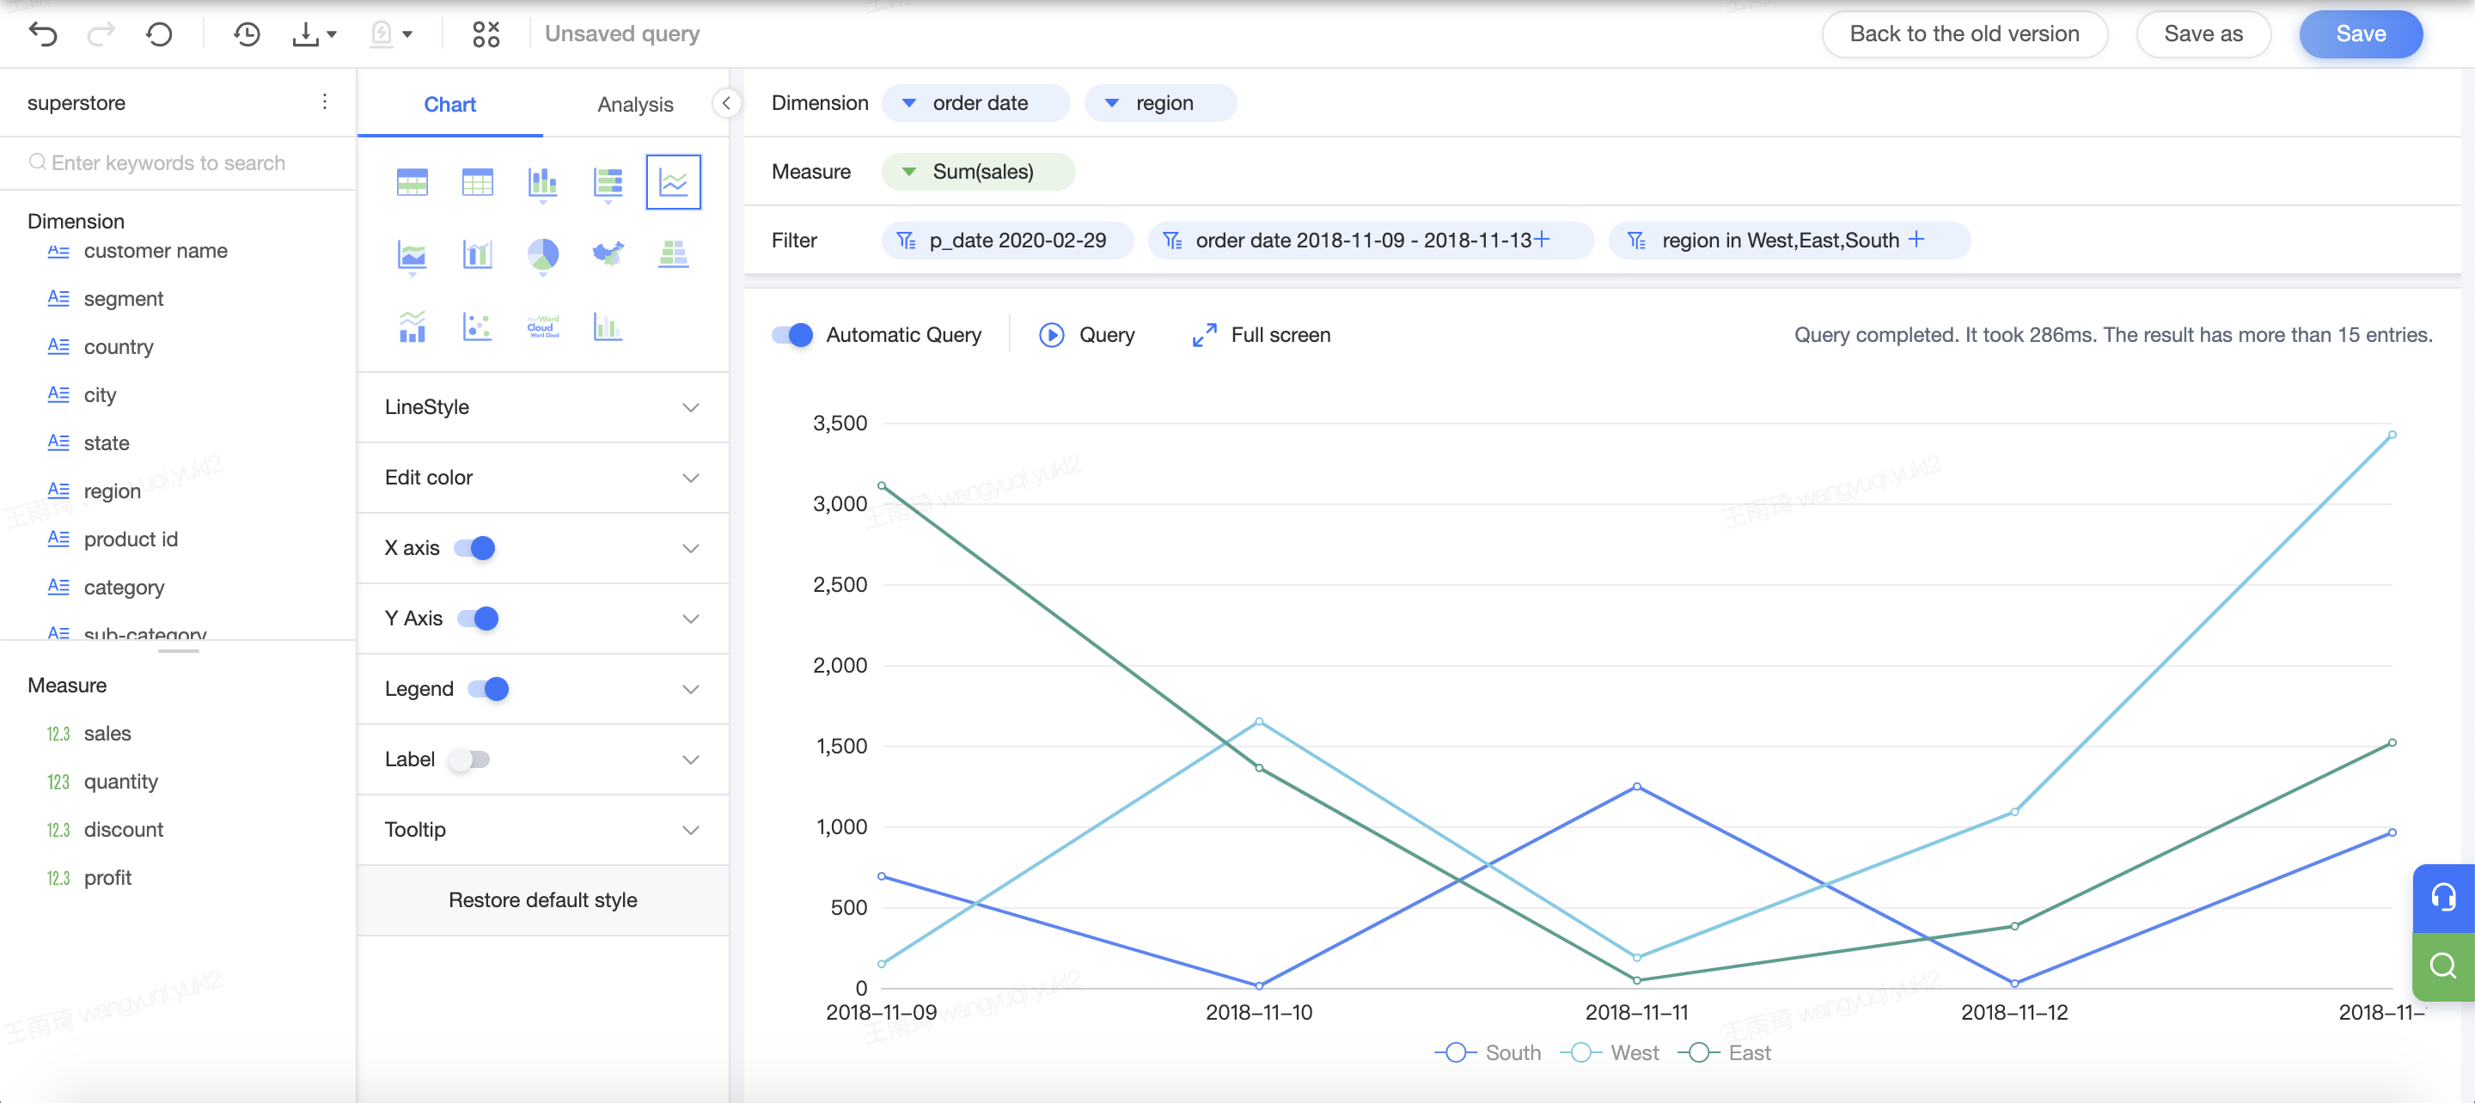This screenshot has height=1103, width=2475.
Task: Click the apps grid icon in toolbar
Action: tap(486, 34)
